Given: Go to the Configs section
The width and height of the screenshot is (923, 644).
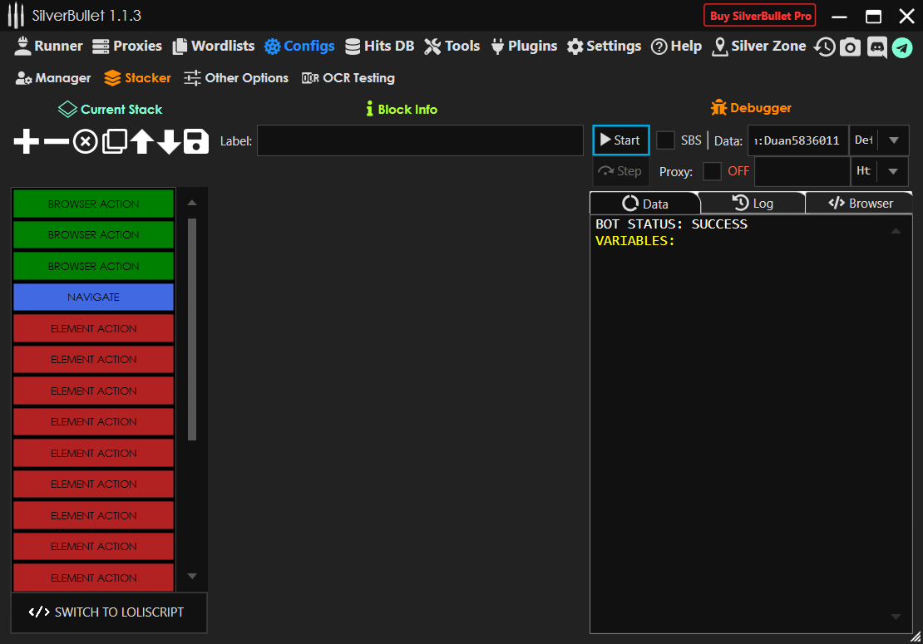Looking at the screenshot, I should tap(299, 46).
